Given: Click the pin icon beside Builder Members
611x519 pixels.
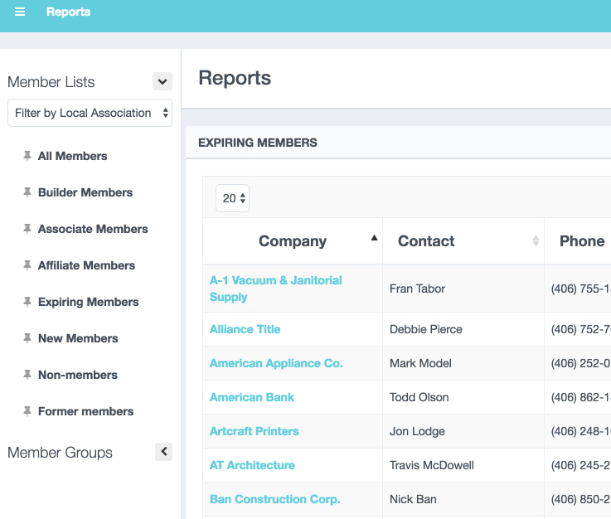Looking at the screenshot, I should coord(27,192).
